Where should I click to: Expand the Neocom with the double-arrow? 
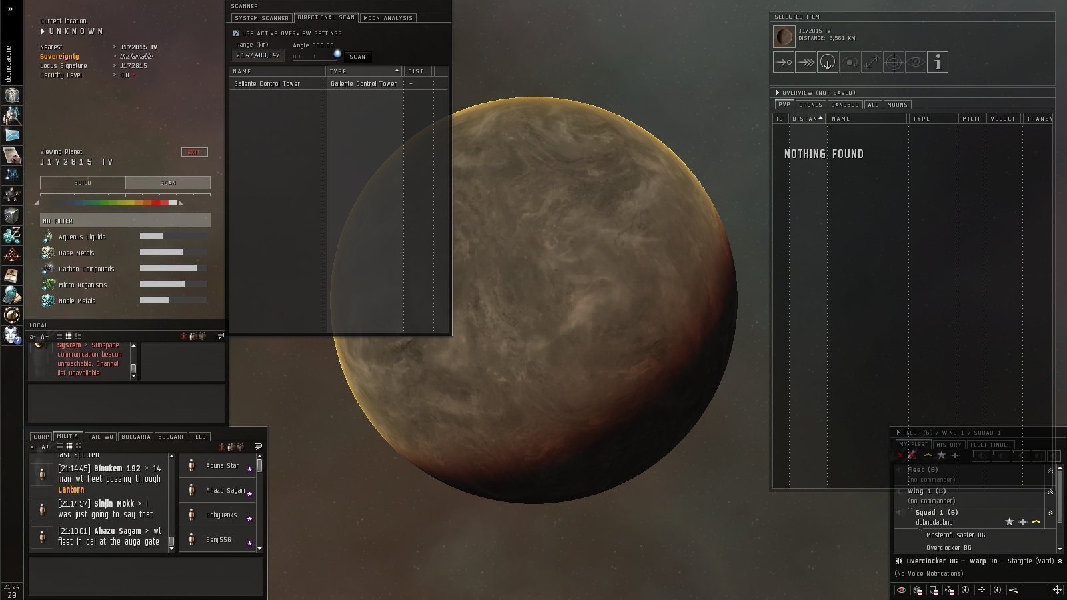tap(10, 9)
